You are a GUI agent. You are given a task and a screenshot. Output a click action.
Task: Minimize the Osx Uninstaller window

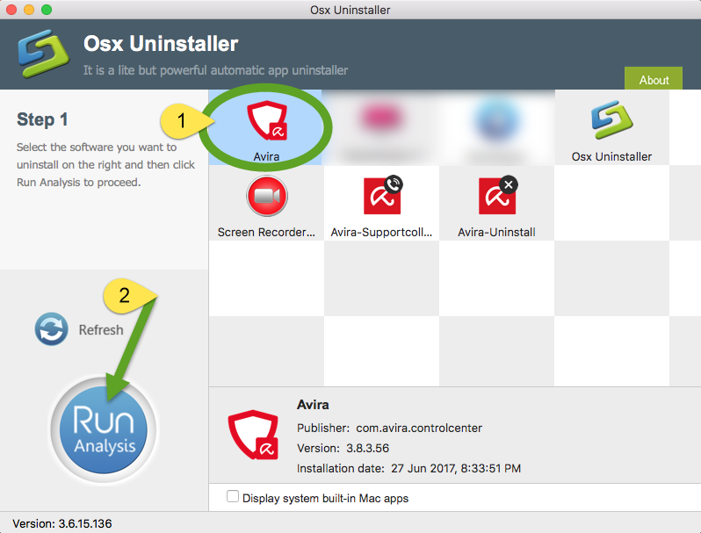29,10
